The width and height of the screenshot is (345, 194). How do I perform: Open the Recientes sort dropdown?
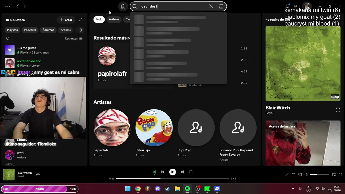coord(74,39)
